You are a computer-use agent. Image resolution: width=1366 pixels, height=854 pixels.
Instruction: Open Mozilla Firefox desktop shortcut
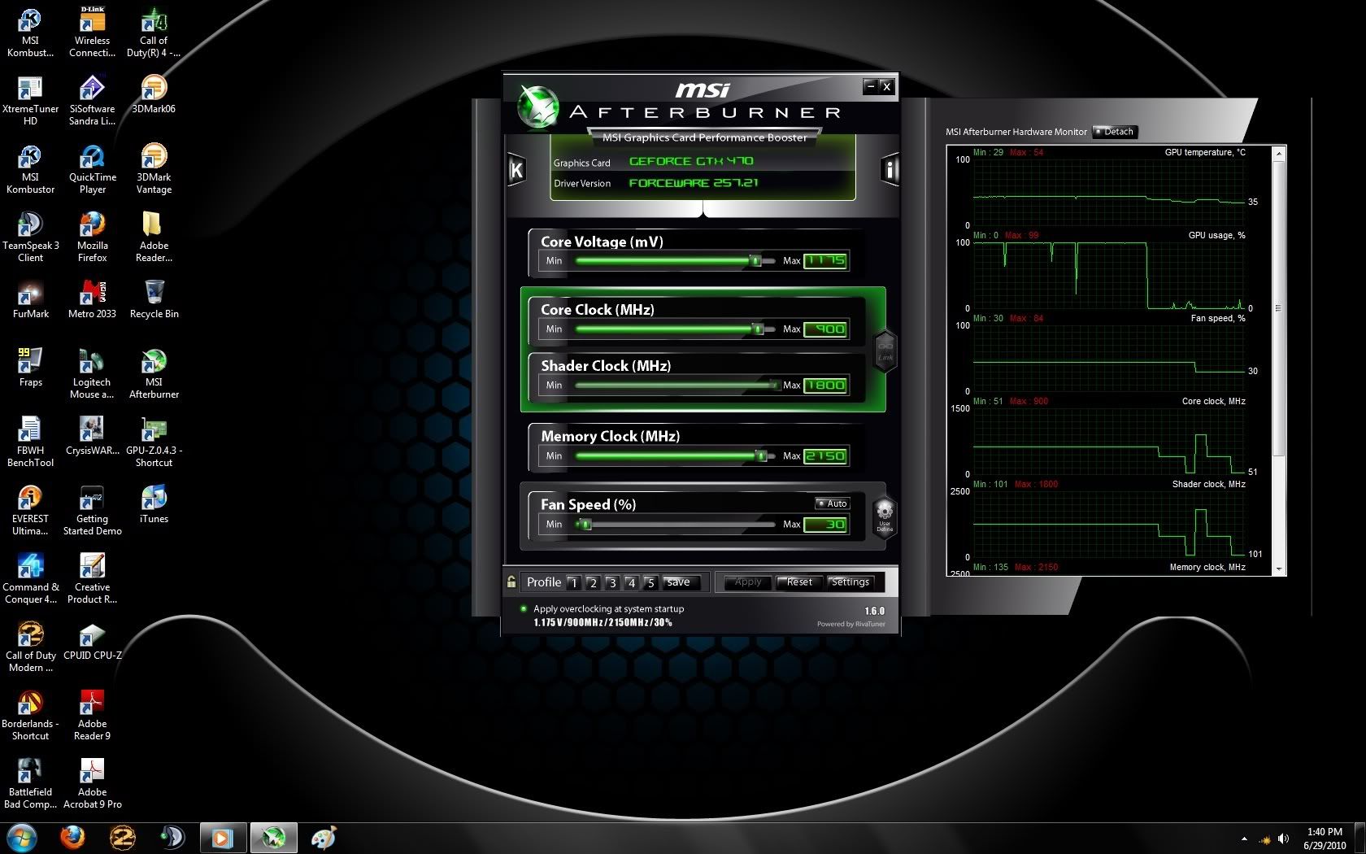[92, 237]
